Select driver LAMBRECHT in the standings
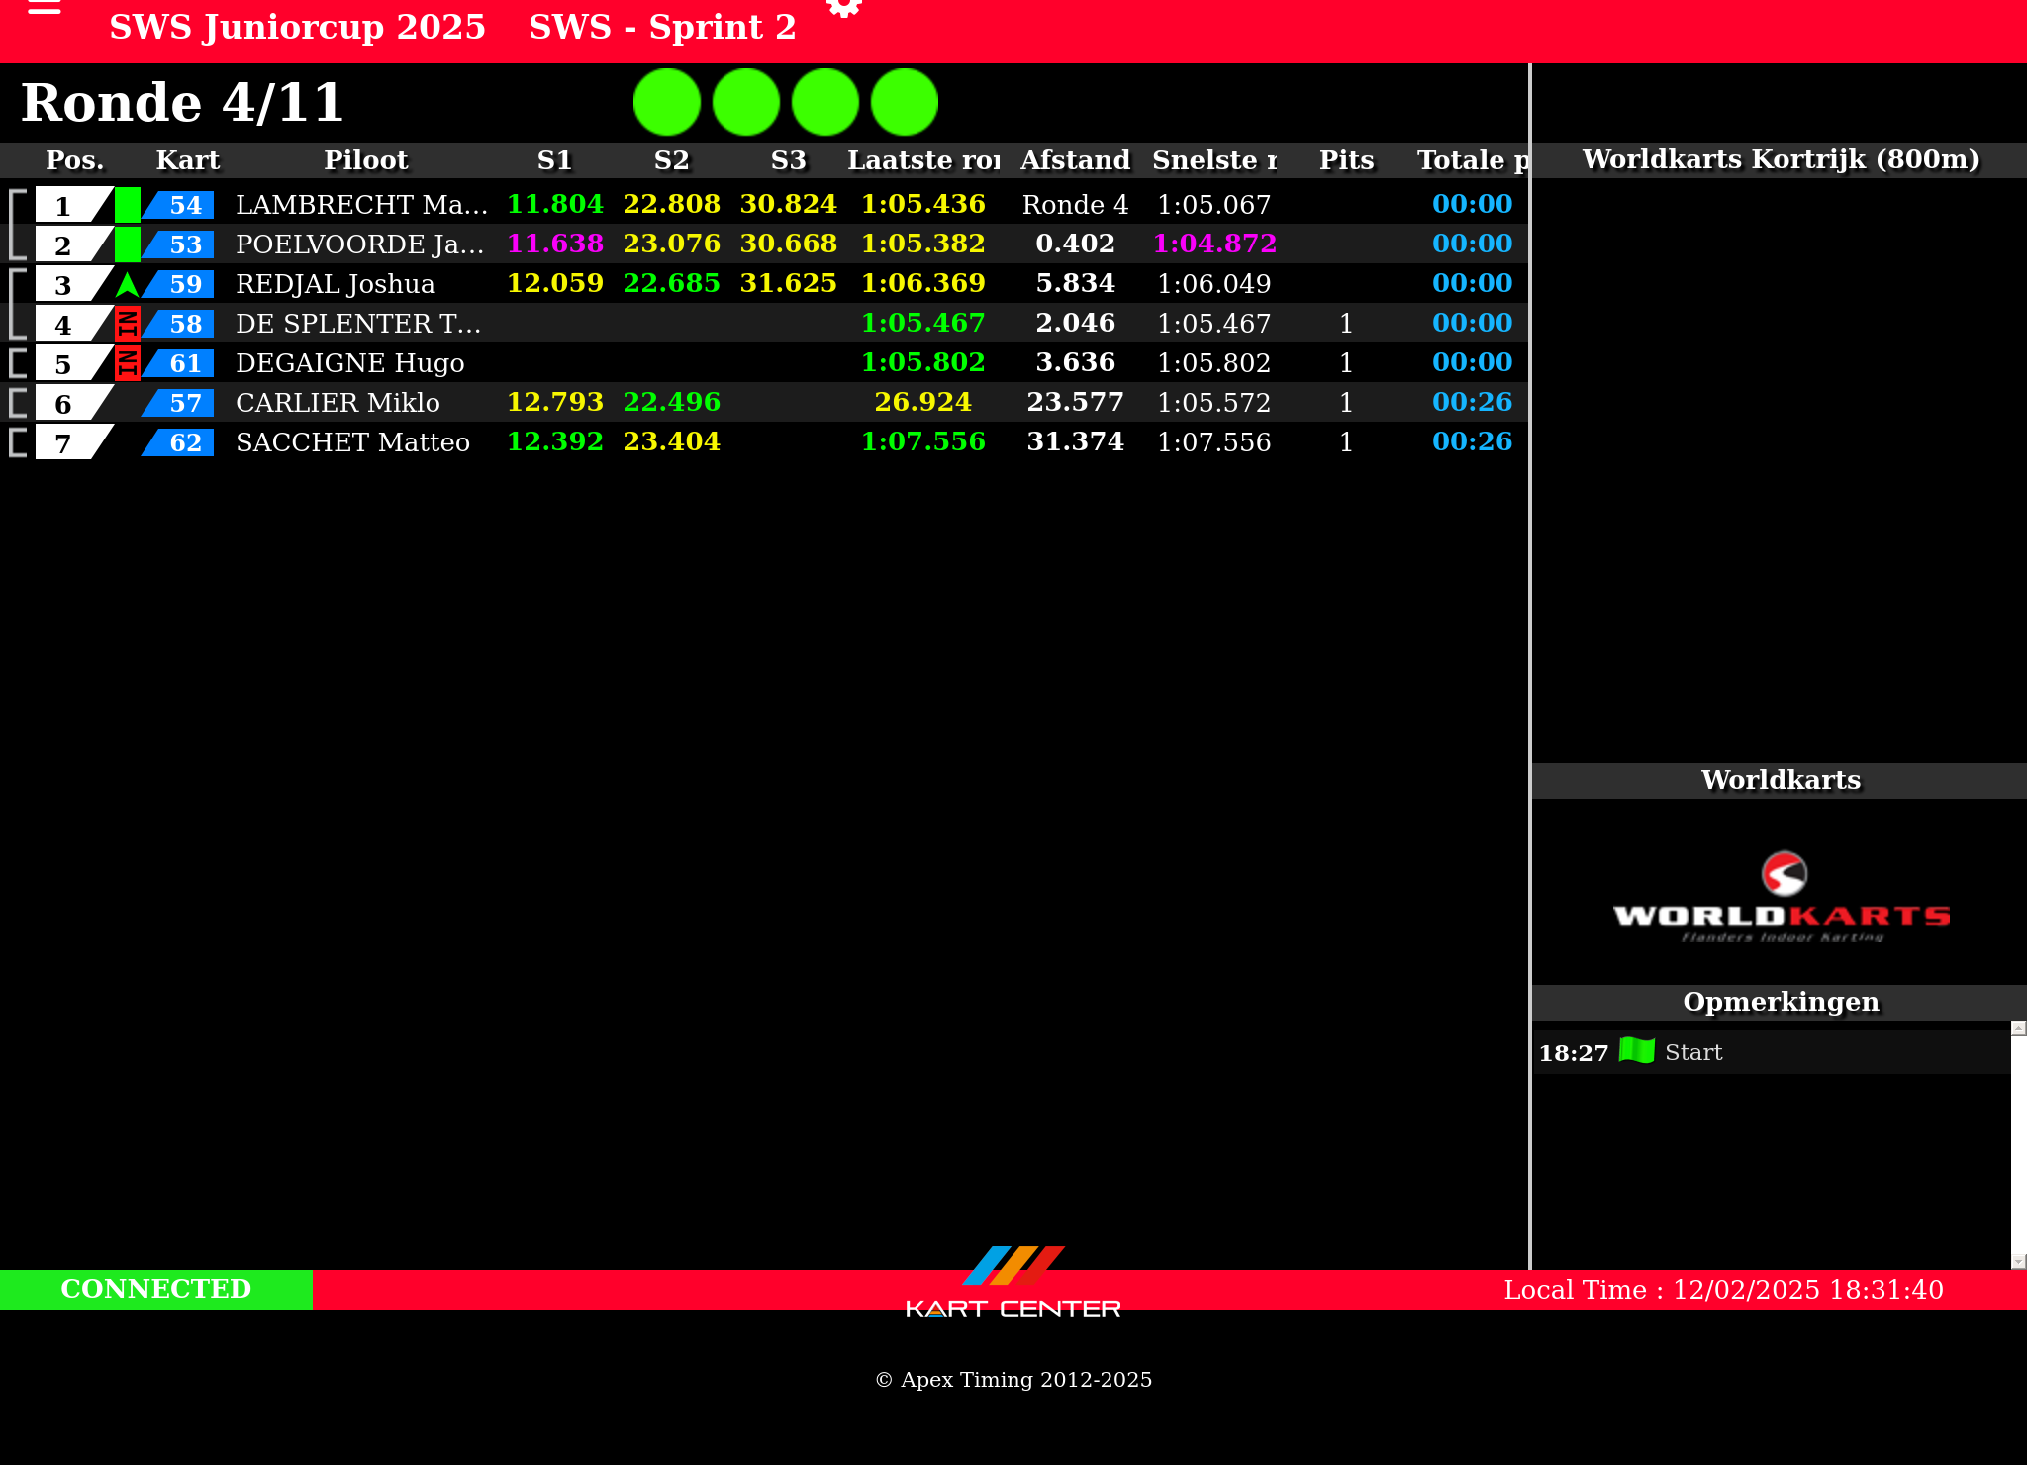 360,205
